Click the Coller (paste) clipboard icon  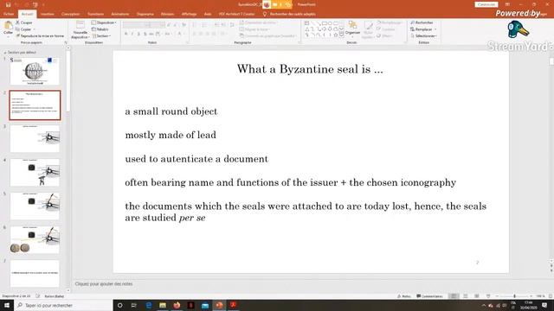pos(8,25)
